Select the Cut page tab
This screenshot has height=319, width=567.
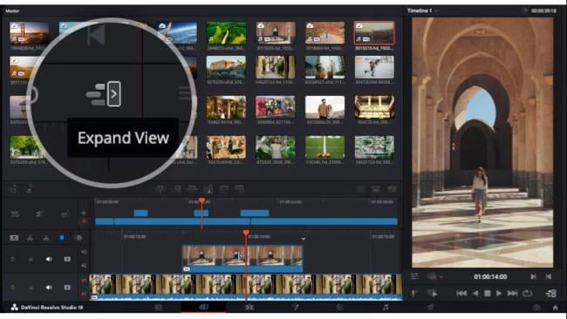pos(203,308)
